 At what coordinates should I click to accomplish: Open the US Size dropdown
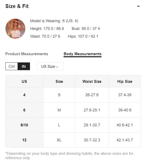(x=50, y=66)
